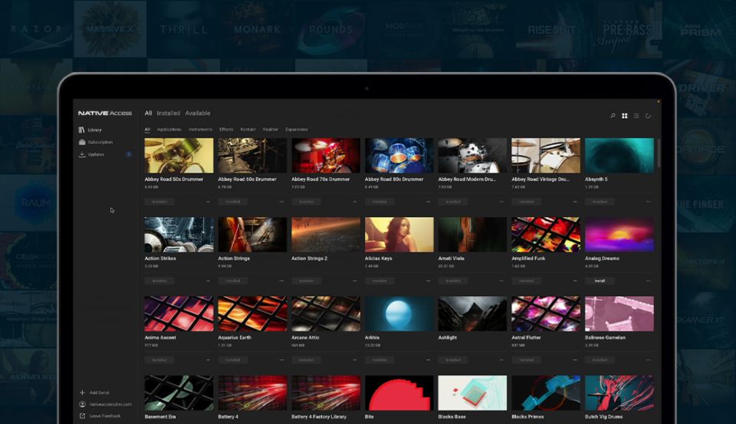Viewport: 736px width, 424px height.
Task: Switch to list view layout
Action: click(x=636, y=116)
